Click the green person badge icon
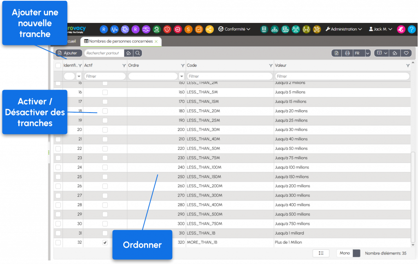Image resolution: width=418 pixels, height=264 pixels. [x=157, y=29]
